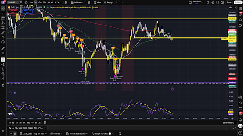Screen dimensions: 243x136
Task: Expand the Indicators favorites dropdown arrow
Action: tap(85, 2)
